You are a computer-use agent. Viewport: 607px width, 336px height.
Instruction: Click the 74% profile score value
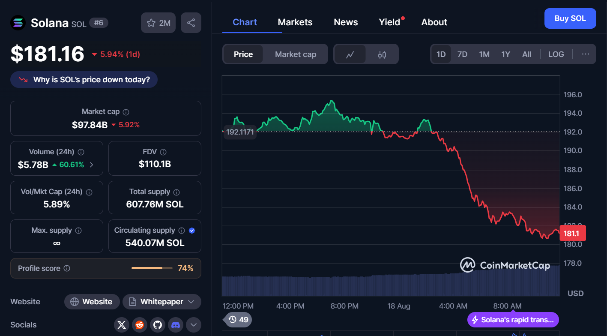point(185,268)
